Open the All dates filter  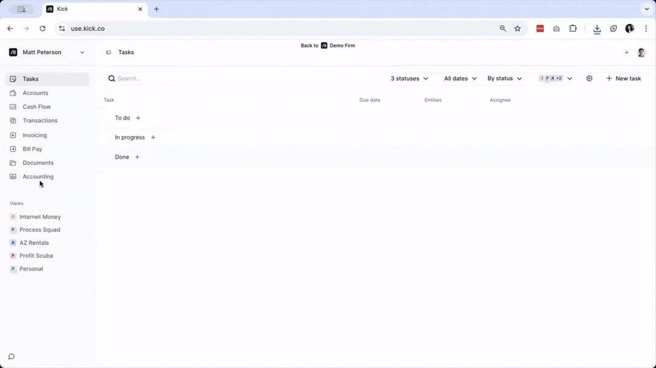(460, 78)
